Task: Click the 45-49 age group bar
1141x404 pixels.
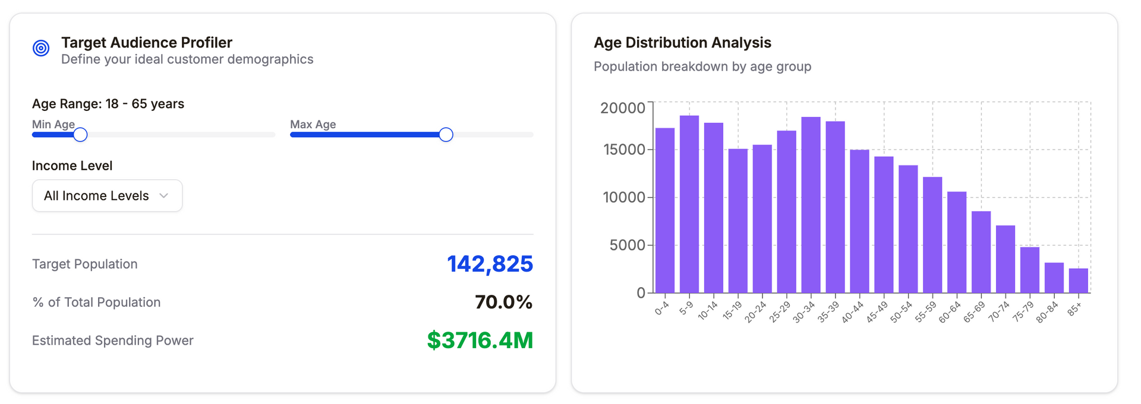Action: tap(884, 225)
